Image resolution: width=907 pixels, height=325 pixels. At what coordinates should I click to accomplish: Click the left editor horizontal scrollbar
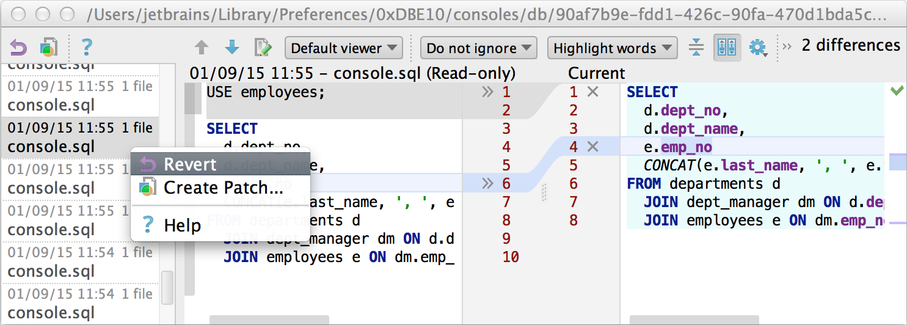pos(269,320)
